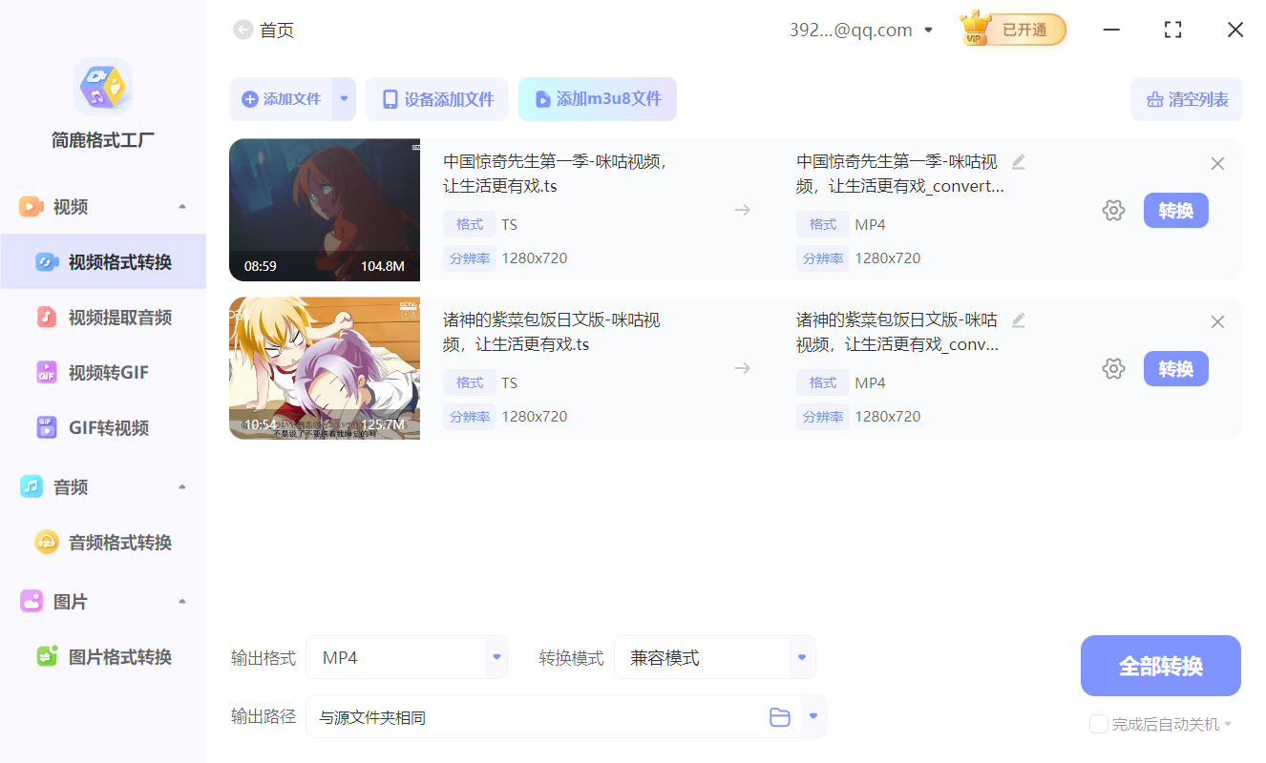
Task: Rename output for 诸神的紫菜包饭 with pencil icon
Action: (x=1018, y=321)
